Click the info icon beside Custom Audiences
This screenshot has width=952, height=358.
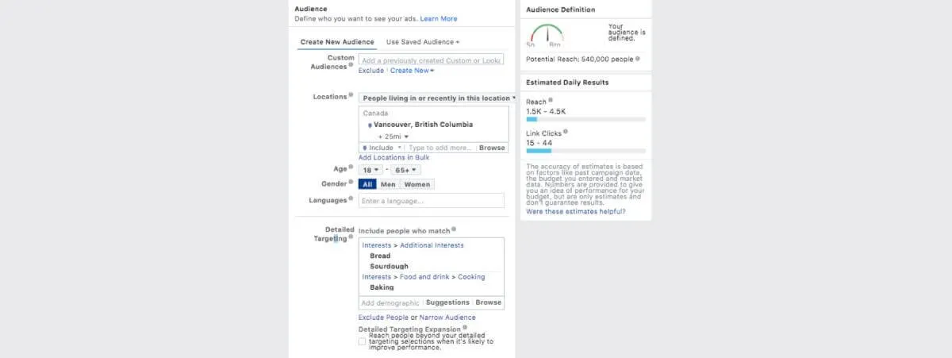(351, 65)
